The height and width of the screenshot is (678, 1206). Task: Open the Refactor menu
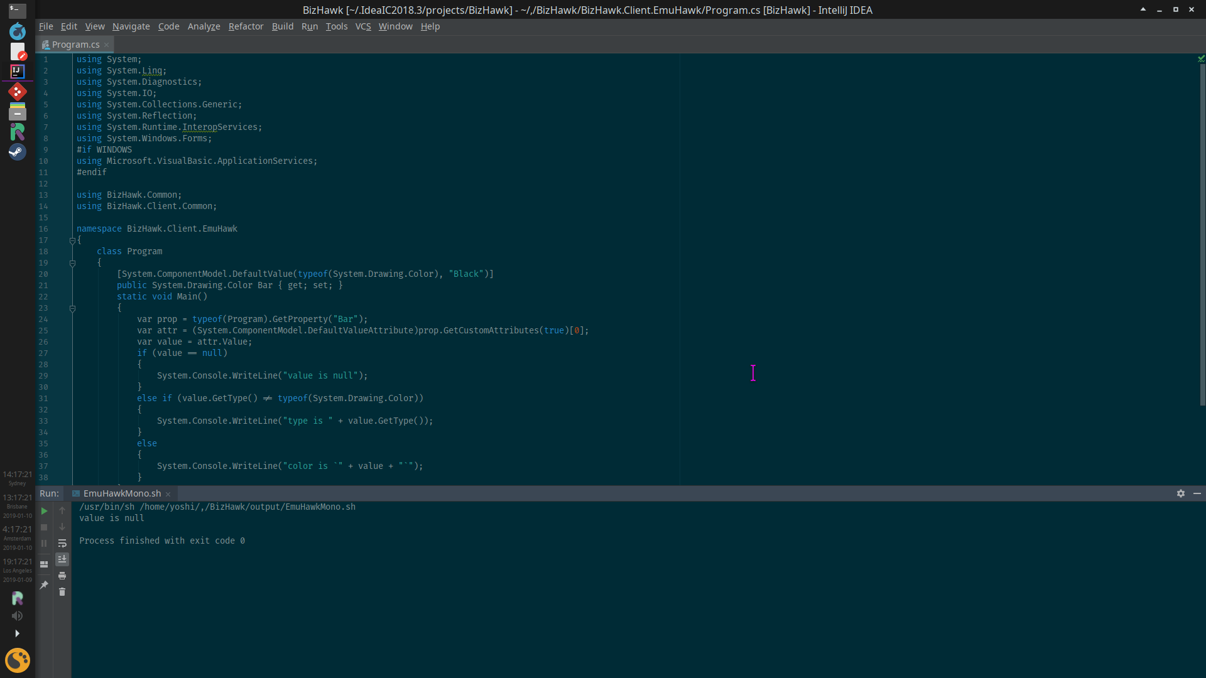246,26
